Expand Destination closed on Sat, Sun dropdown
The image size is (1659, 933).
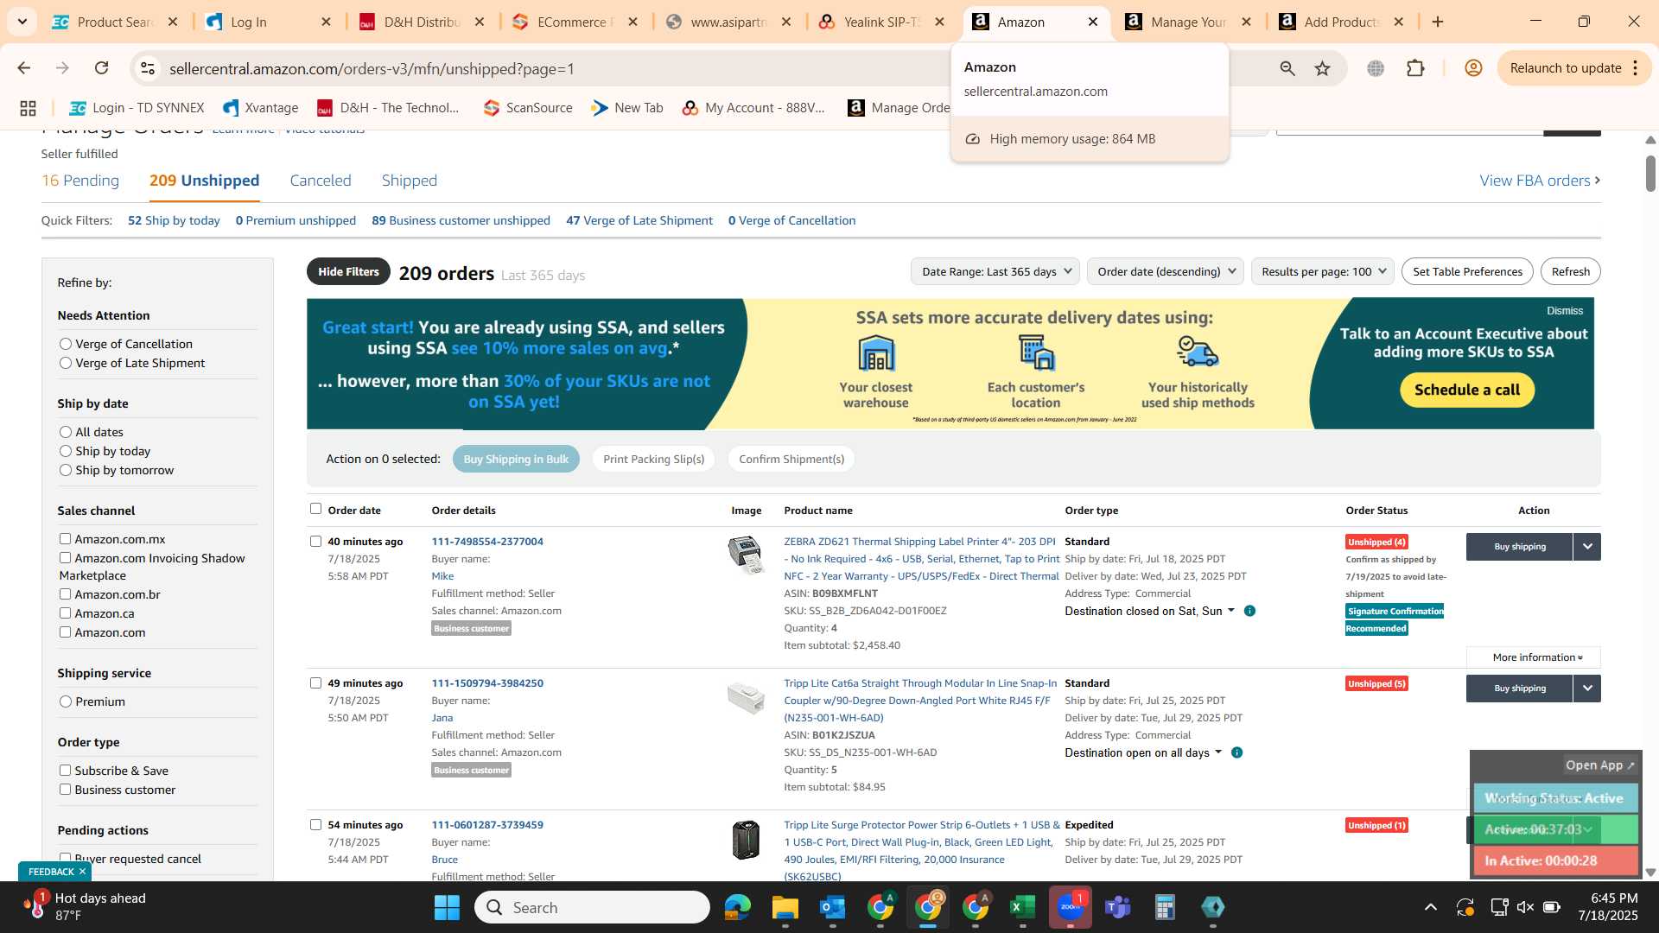pyautogui.click(x=1150, y=611)
